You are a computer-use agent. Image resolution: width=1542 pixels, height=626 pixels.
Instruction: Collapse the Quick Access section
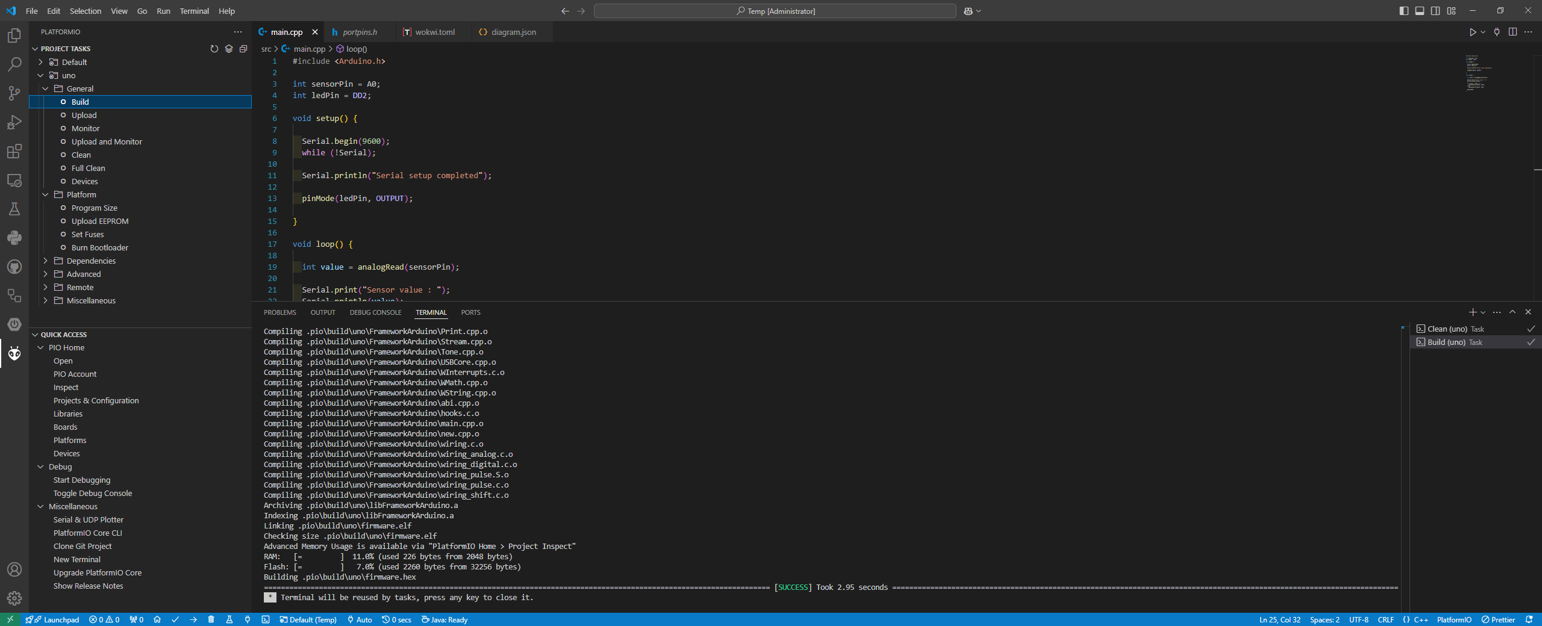click(35, 335)
